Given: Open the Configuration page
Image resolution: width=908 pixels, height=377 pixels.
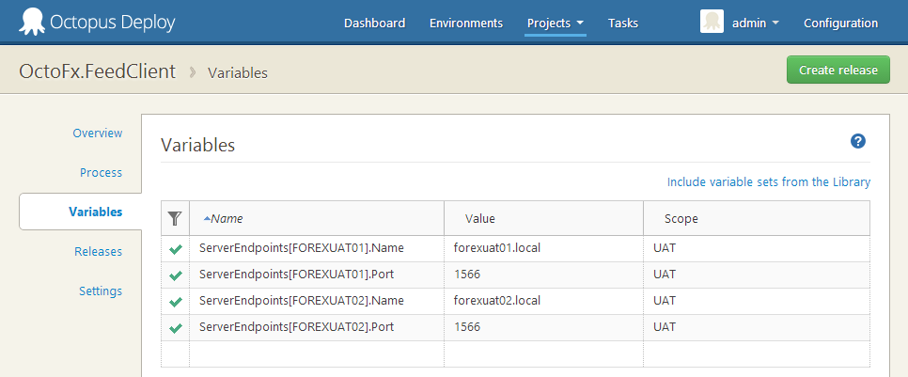Looking at the screenshot, I should [x=841, y=24].
